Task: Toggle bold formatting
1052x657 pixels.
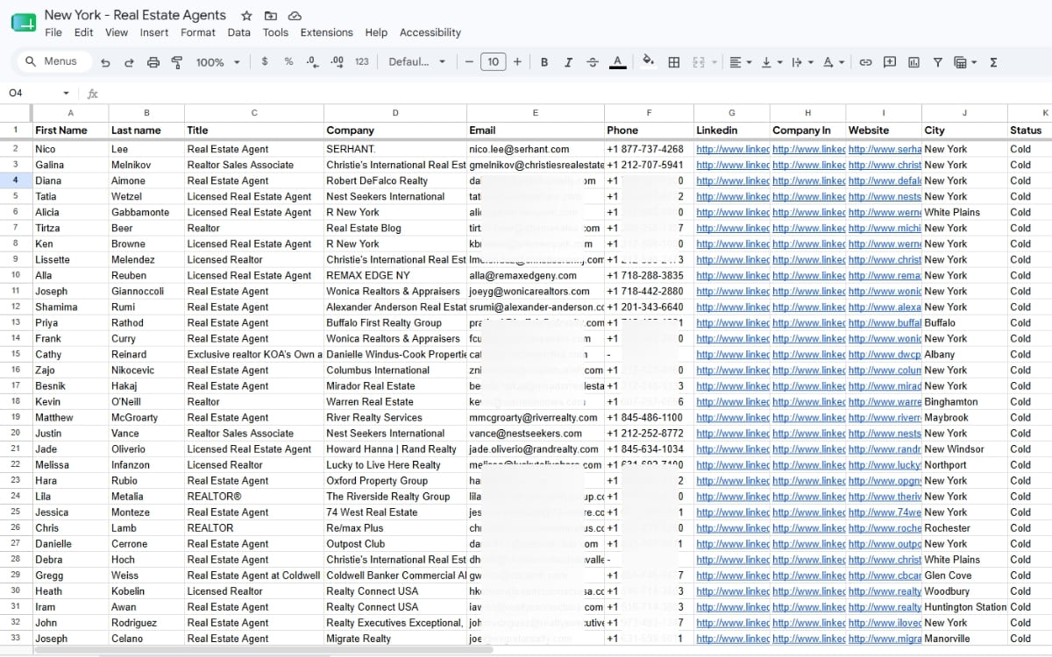Action: tap(544, 62)
